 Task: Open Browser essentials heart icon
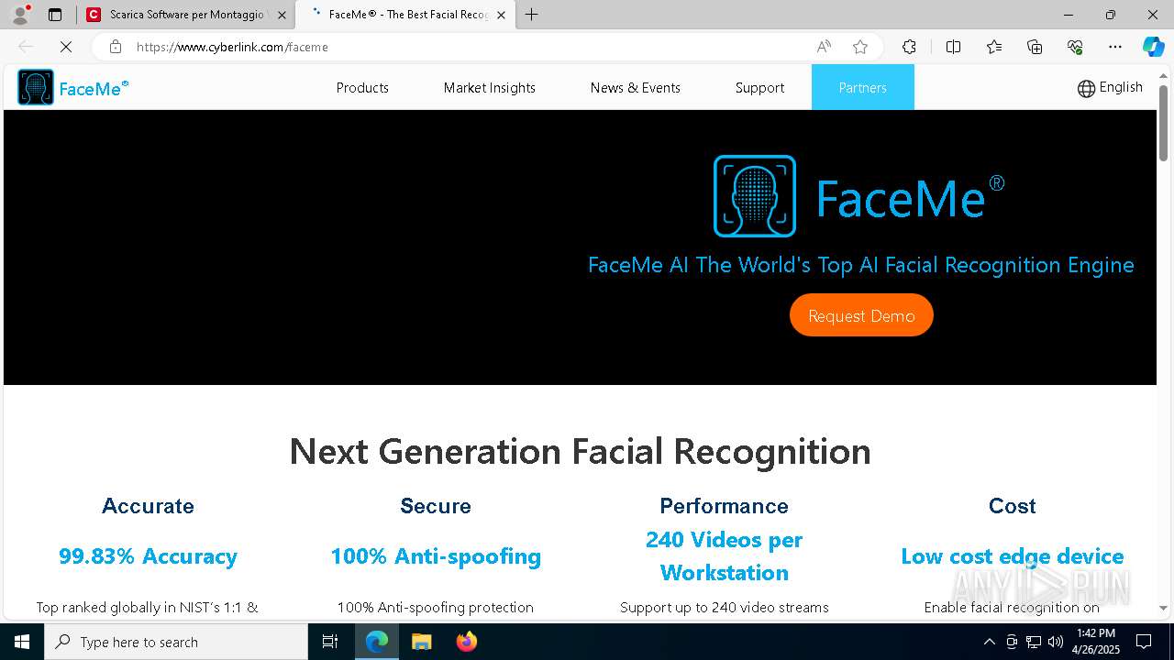point(1075,47)
